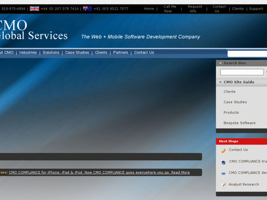Screen dimensions: 267x200
Task: Click the Call Me Now link
Action: (x=170, y=9)
